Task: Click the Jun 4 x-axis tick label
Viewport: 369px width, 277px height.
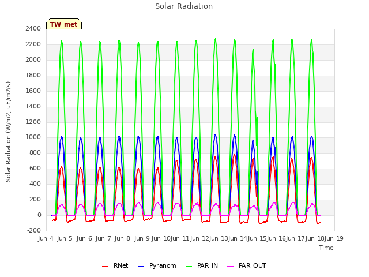Action: pyautogui.click(x=46, y=238)
